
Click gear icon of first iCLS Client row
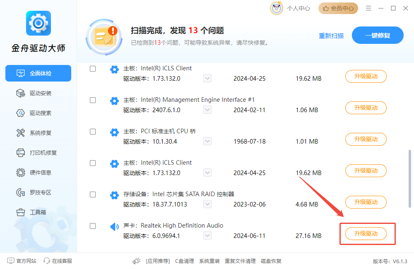coord(114,70)
